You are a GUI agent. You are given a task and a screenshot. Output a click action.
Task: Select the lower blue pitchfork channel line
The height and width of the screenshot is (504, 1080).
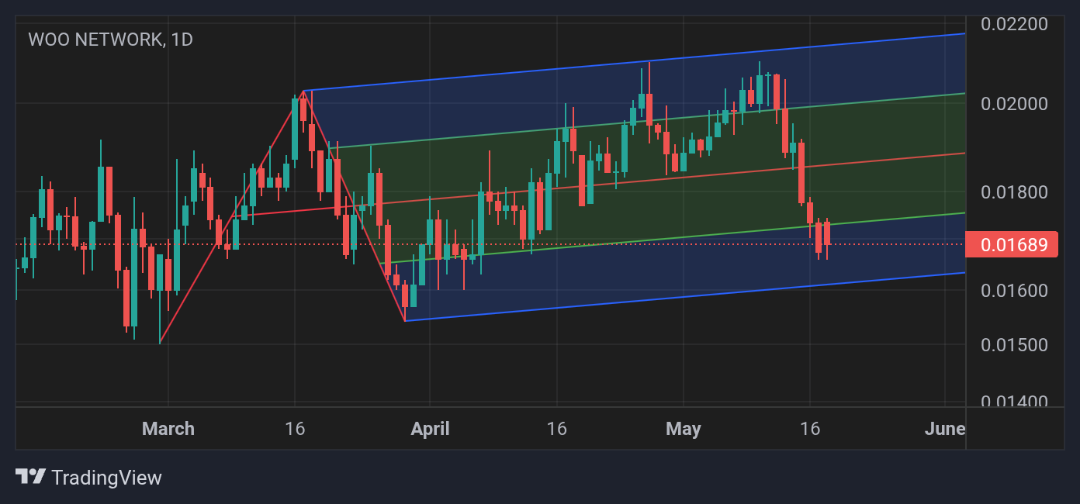click(686, 297)
